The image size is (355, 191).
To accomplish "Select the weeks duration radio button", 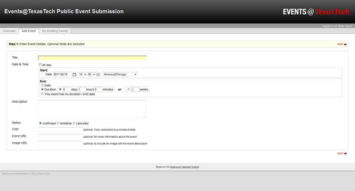I will (x=129, y=89).
